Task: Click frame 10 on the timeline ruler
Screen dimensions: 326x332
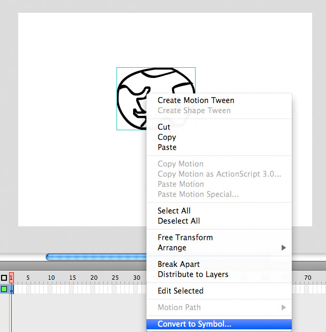Action: click(51, 278)
